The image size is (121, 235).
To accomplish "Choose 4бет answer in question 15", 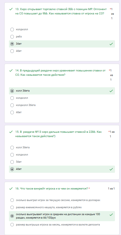I will pos(12,169).
